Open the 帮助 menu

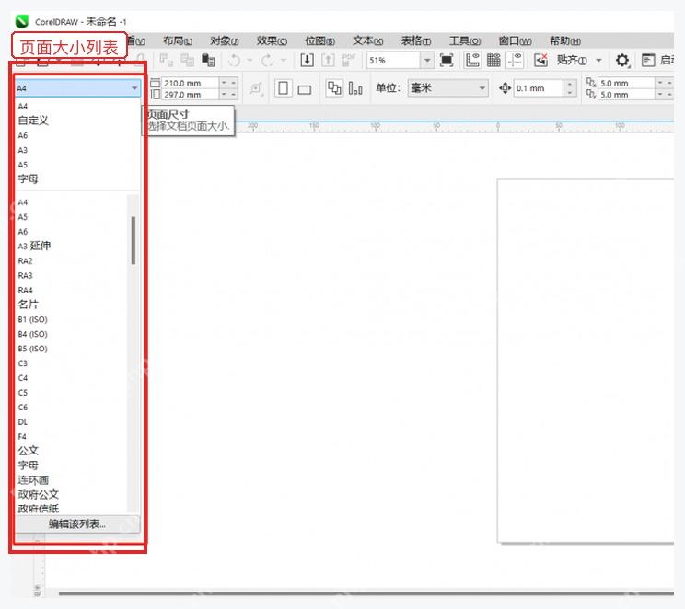(x=565, y=40)
